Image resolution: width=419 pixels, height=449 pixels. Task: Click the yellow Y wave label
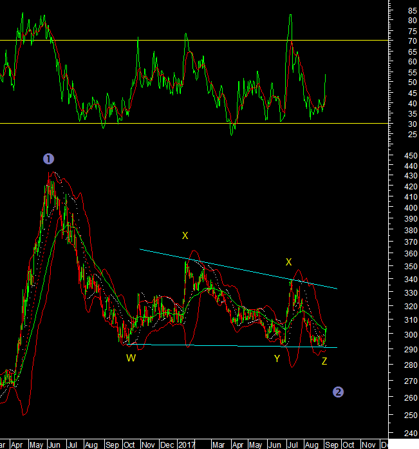pyautogui.click(x=277, y=359)
